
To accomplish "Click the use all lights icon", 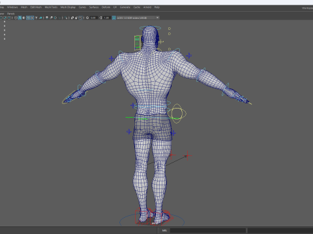I will click(x=37, y=18).
